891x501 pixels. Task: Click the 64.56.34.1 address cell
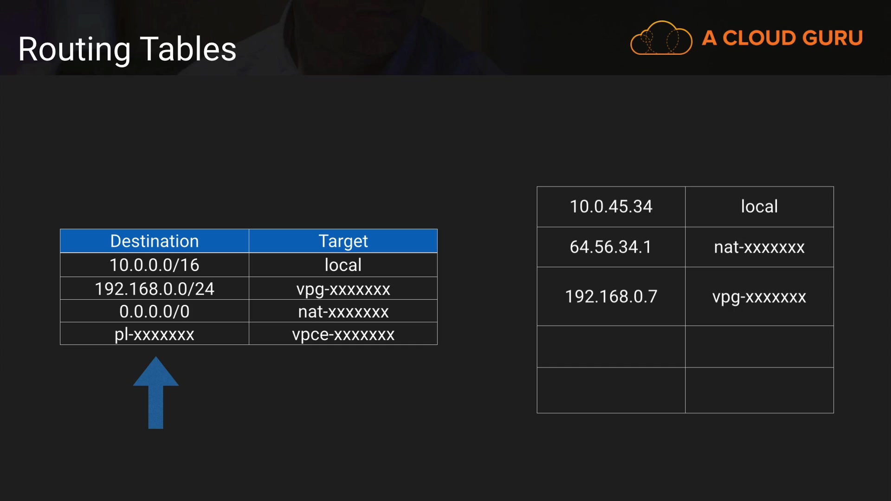[611, 247]
